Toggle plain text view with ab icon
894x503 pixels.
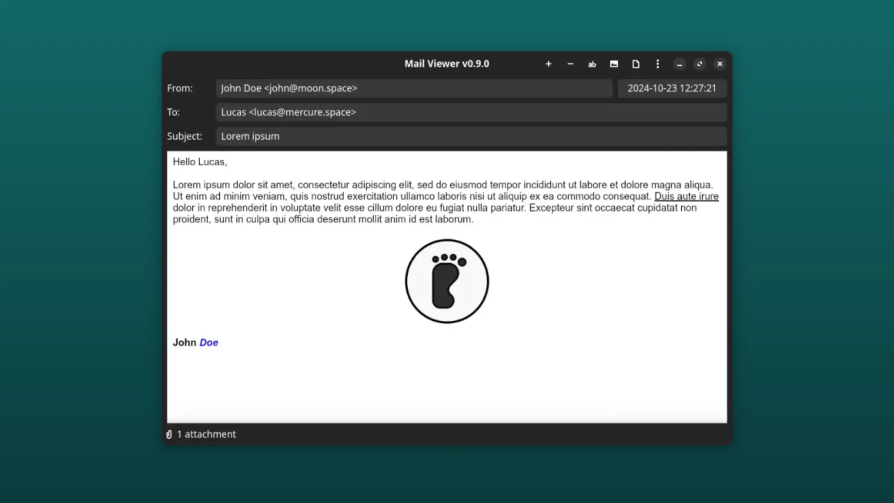click(592, 64)
